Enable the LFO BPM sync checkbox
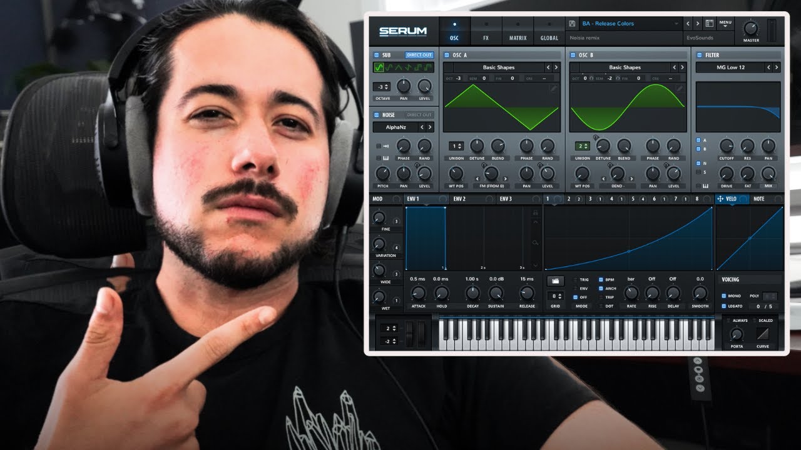 coord(601,280)
